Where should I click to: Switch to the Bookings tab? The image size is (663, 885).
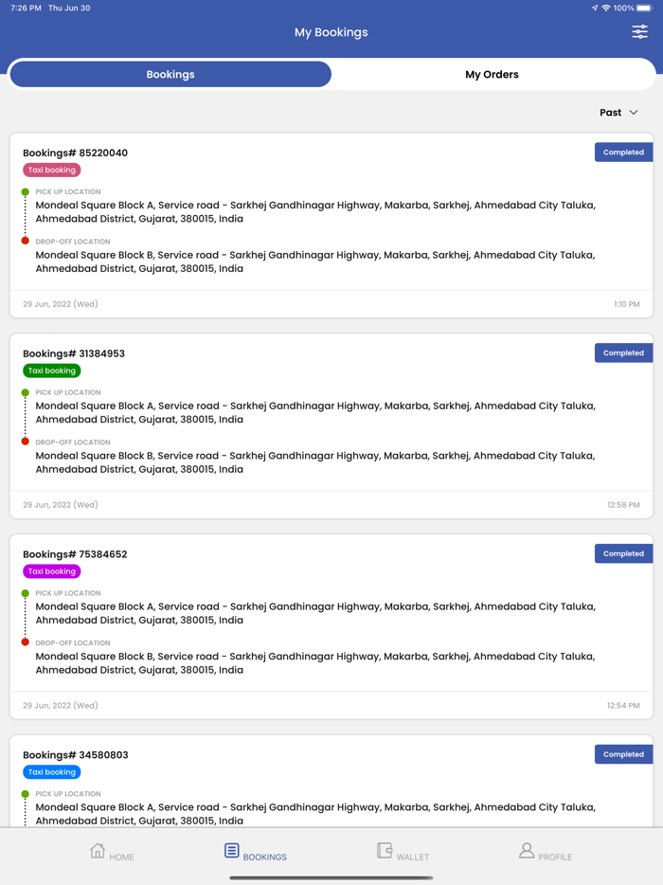[x=170, y=74]
